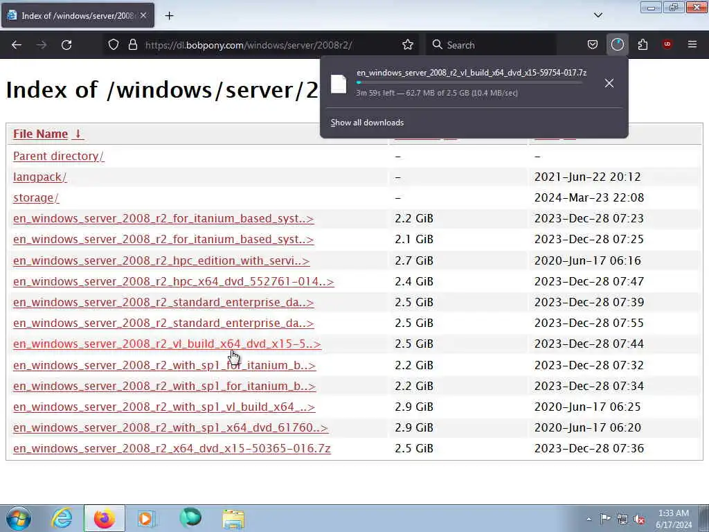
Task: Open the tracking protection shield icon
Action: (x=114, y=45)
